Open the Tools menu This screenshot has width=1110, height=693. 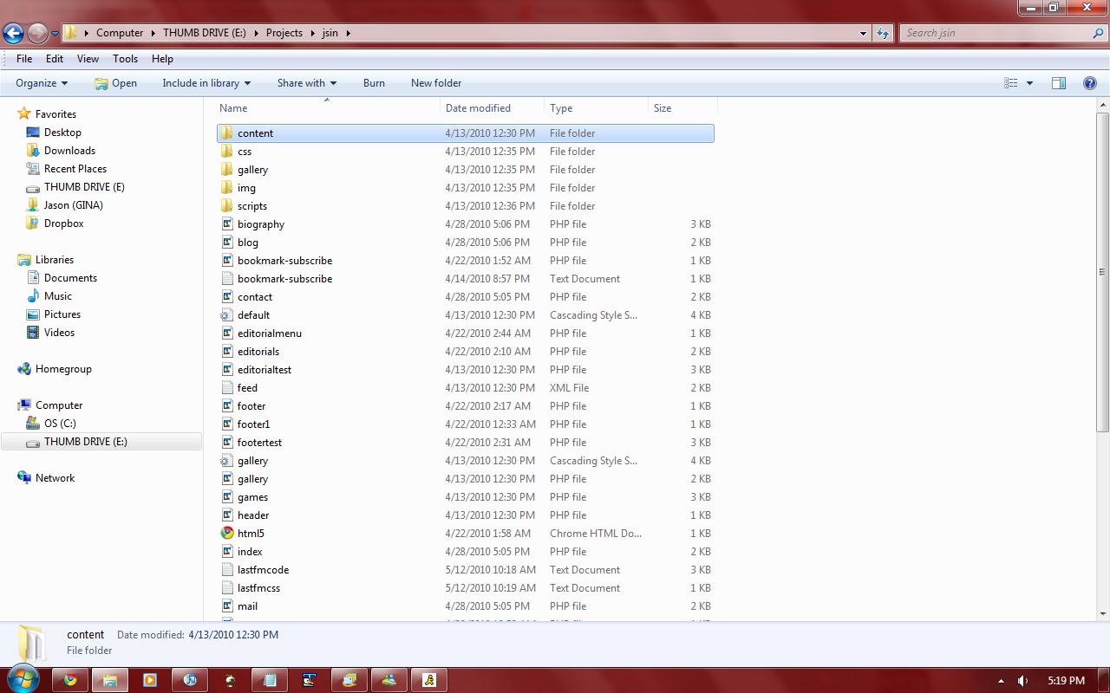(x=125, y=59)
